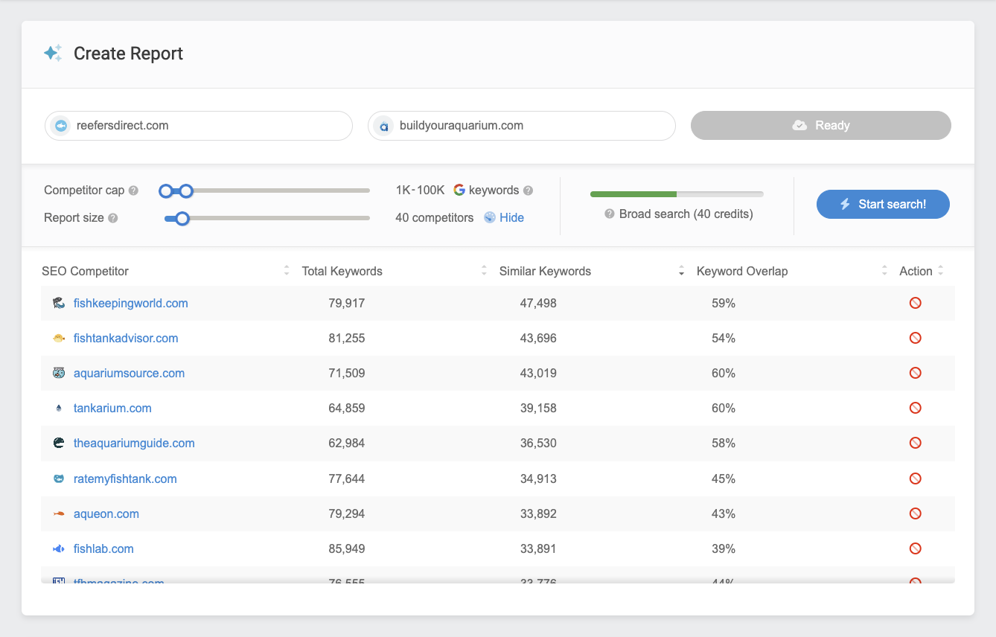The image size is (996, 637).
Task: Exclude fishkeepingworld.com via block icon
Action: click(916, 303)
